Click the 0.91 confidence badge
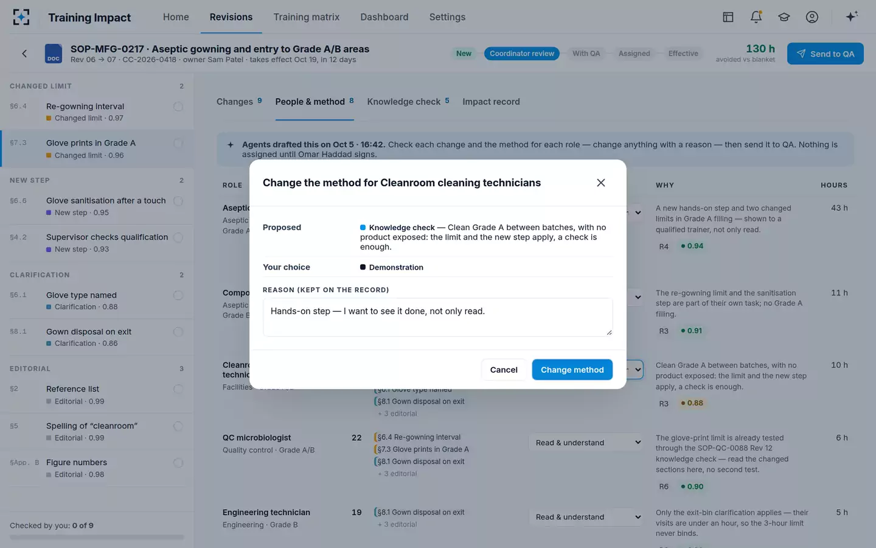The width and height of the screenshot is (876, 548). pos(692,331)
